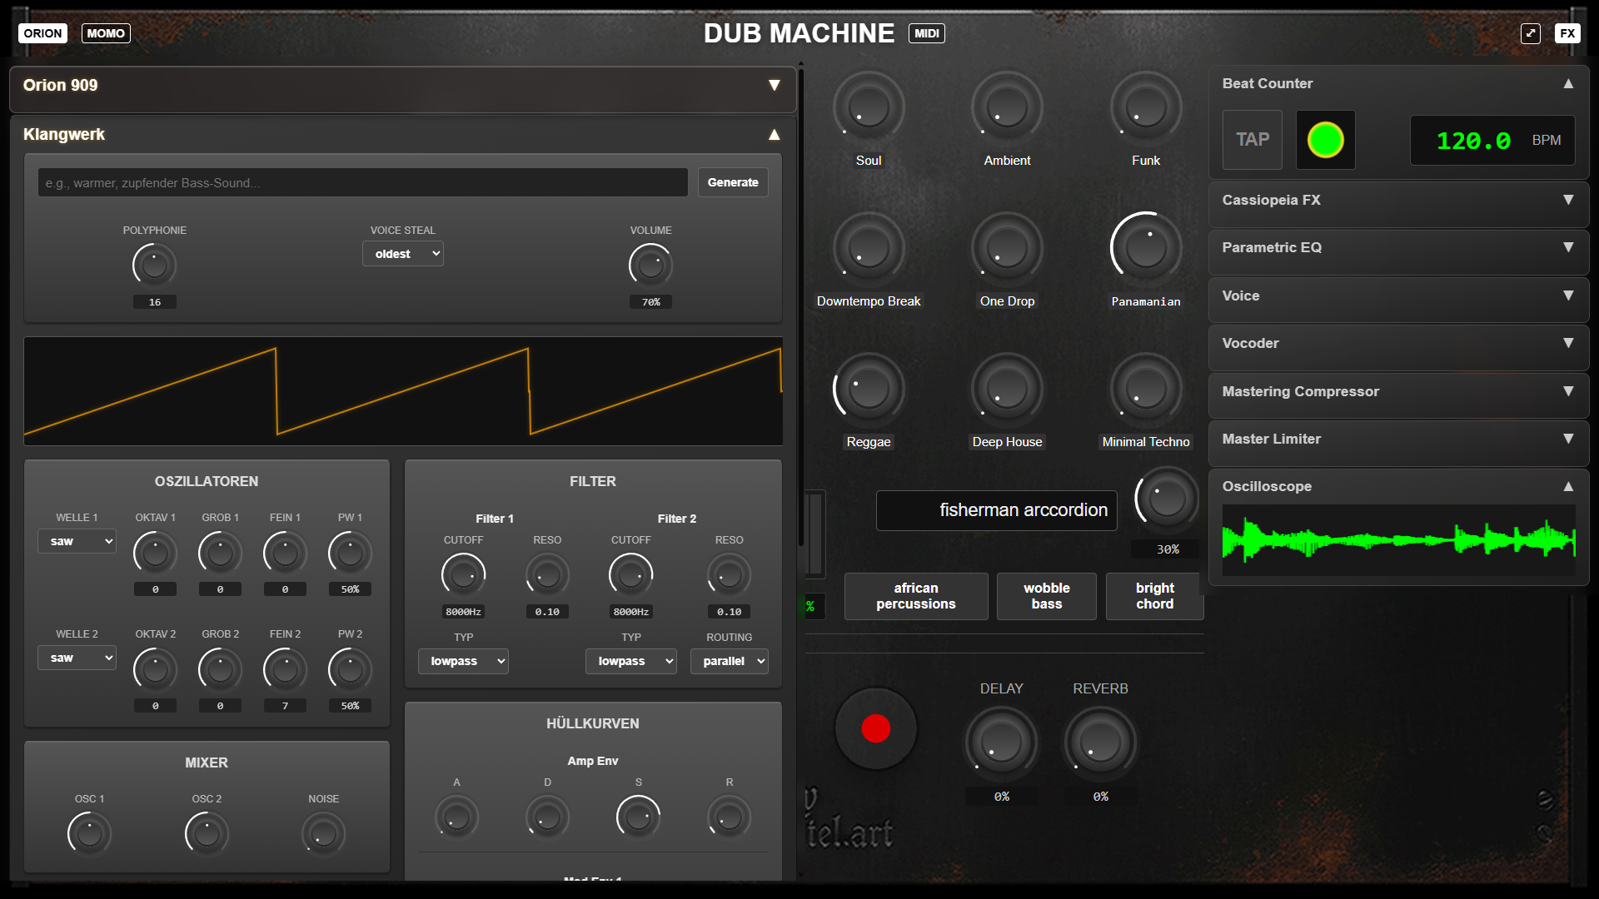
Task: Switch to the MOMO tab
Action: click(106, 33)
